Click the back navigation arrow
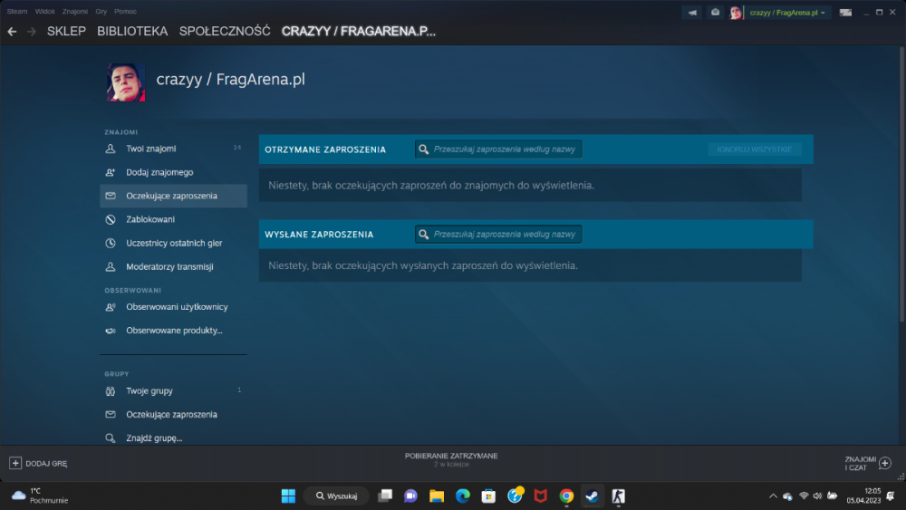 (x=12, y=32)
